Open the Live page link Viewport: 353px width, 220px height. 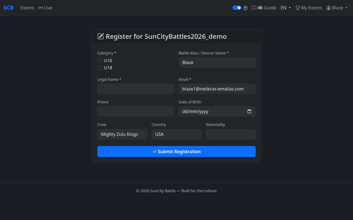[47, 8]
